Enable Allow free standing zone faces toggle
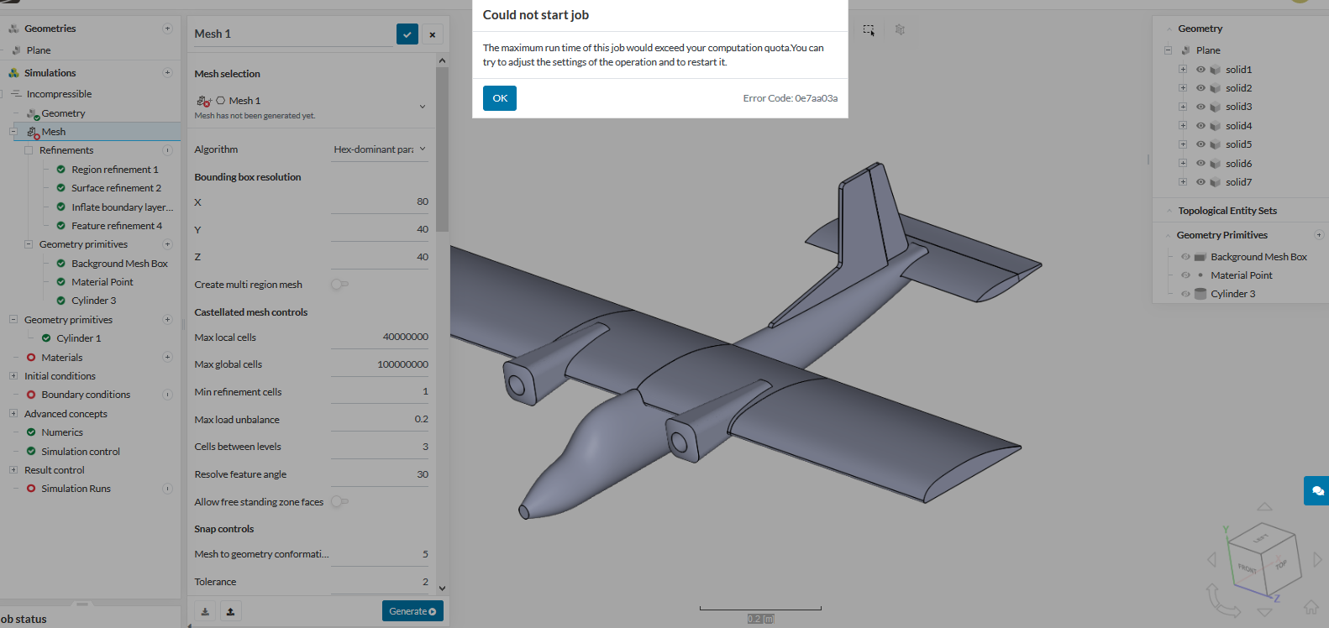Viewport: 1329px width, 628px height. pos(339,502)
